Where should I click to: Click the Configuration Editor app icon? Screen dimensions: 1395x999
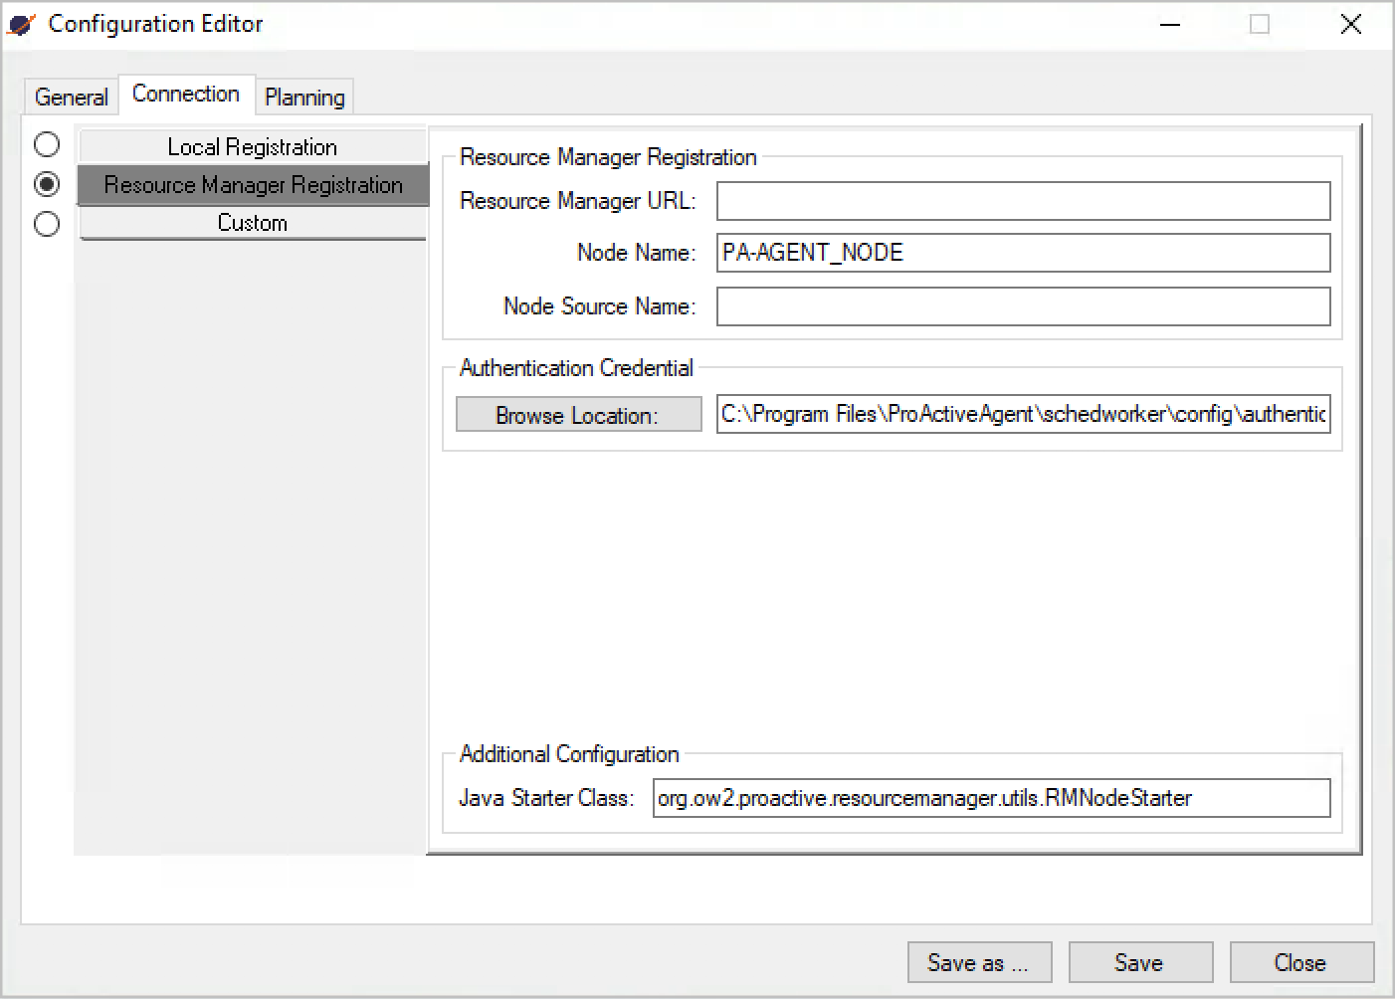click(21, 25)
